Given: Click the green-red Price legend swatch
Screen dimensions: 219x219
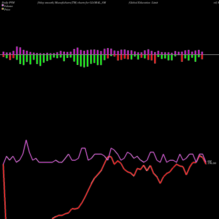Looking at the screenshot, I should (3, 9).
